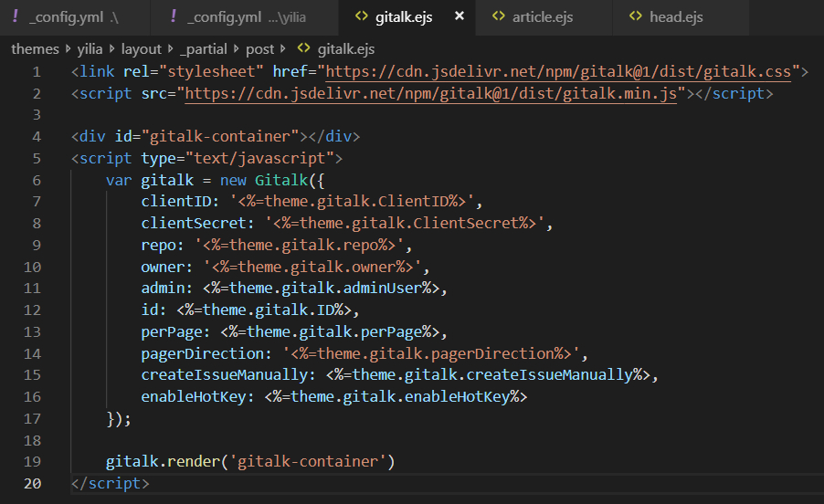
Task: Click the breadcrumb gitalk.ejs file icon
Action: click(x=303, y=49)
